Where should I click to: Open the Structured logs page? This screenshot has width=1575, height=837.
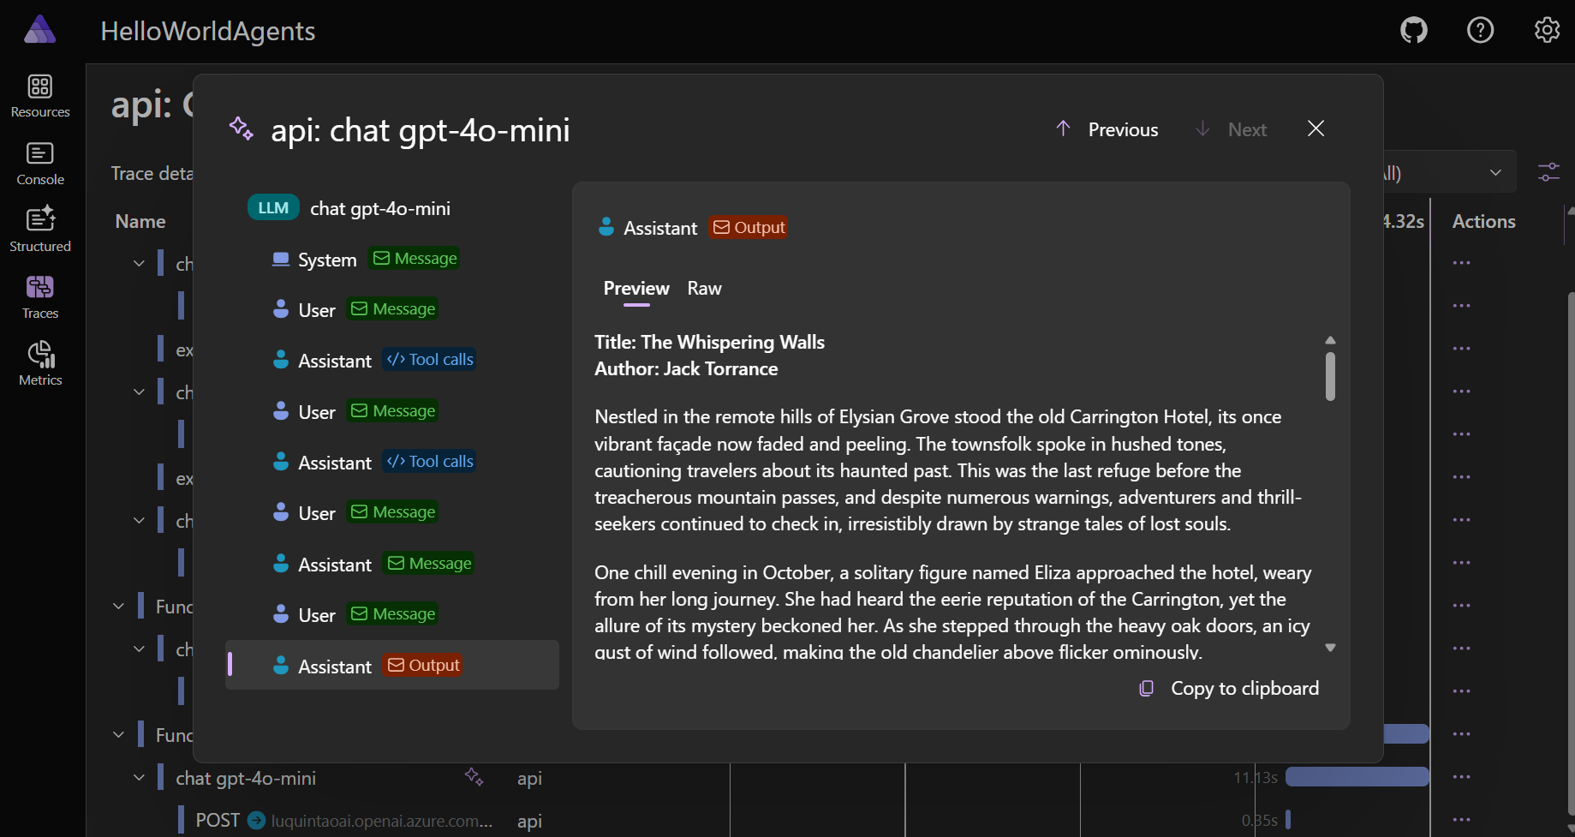coord(40,230)
